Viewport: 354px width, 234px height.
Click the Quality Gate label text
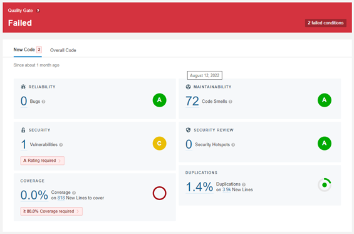tap(20, 11)
